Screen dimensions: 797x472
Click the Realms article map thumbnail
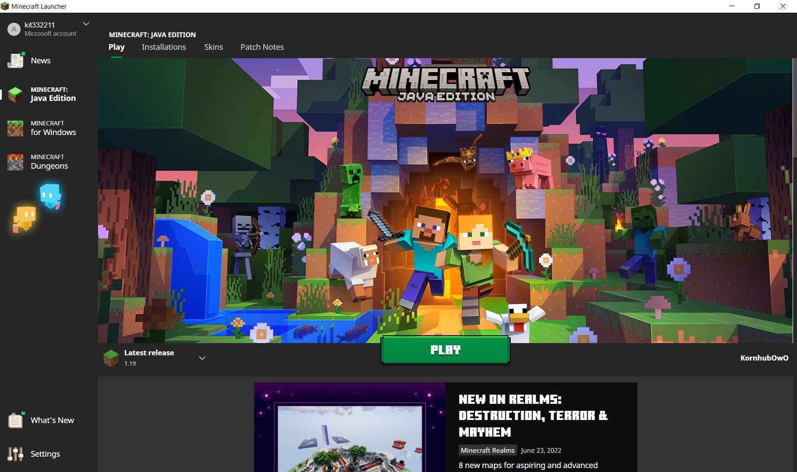tap(350, 427)
